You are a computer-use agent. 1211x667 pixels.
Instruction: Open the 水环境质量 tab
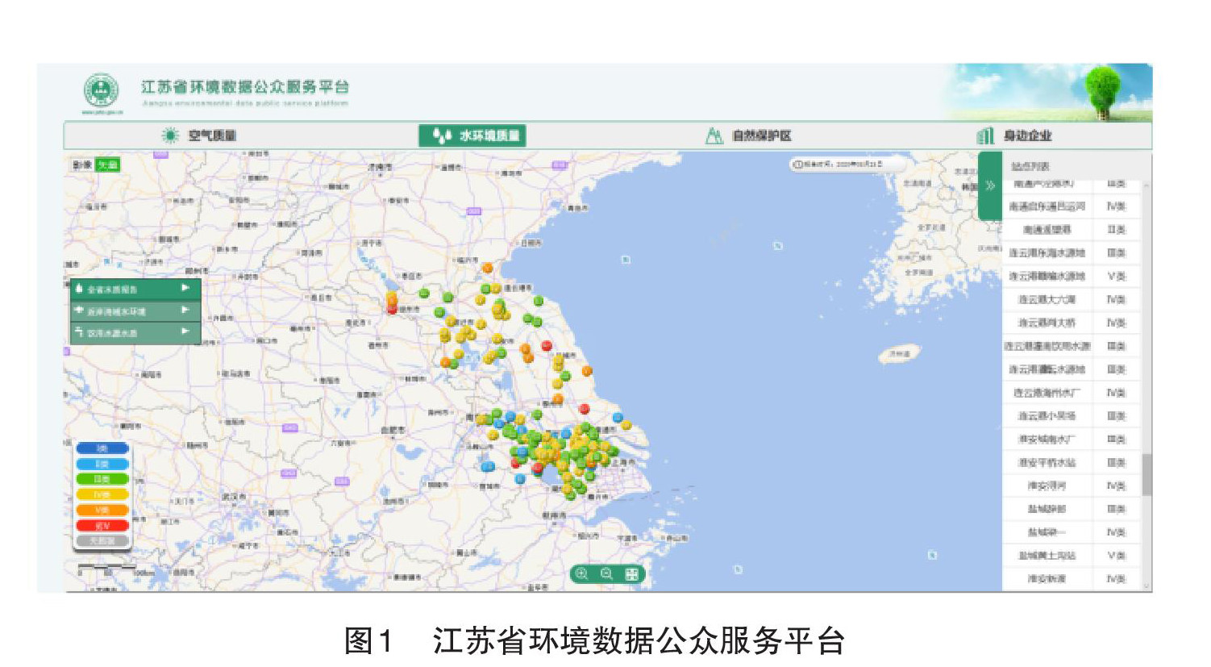pos(472,135)
